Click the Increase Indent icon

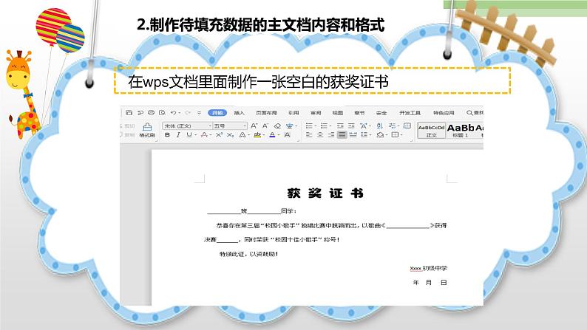[x=351, y=126]
